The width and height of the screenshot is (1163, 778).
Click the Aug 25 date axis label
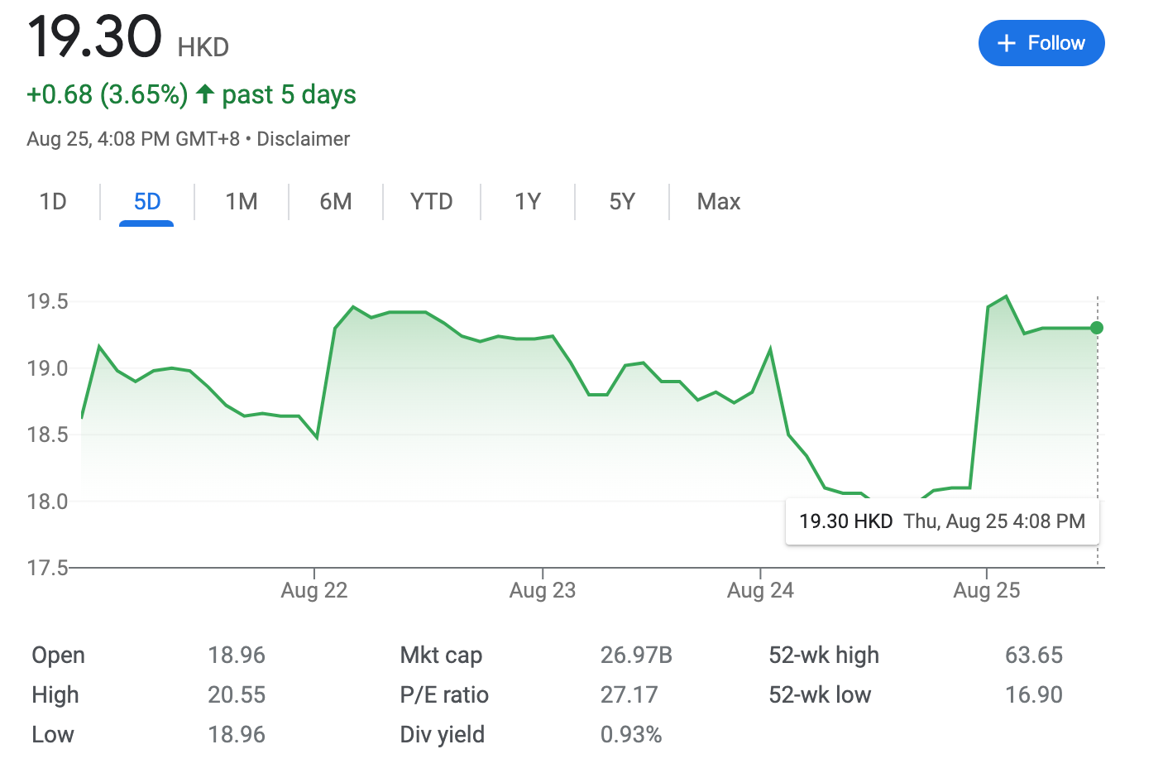coord(986,590)
